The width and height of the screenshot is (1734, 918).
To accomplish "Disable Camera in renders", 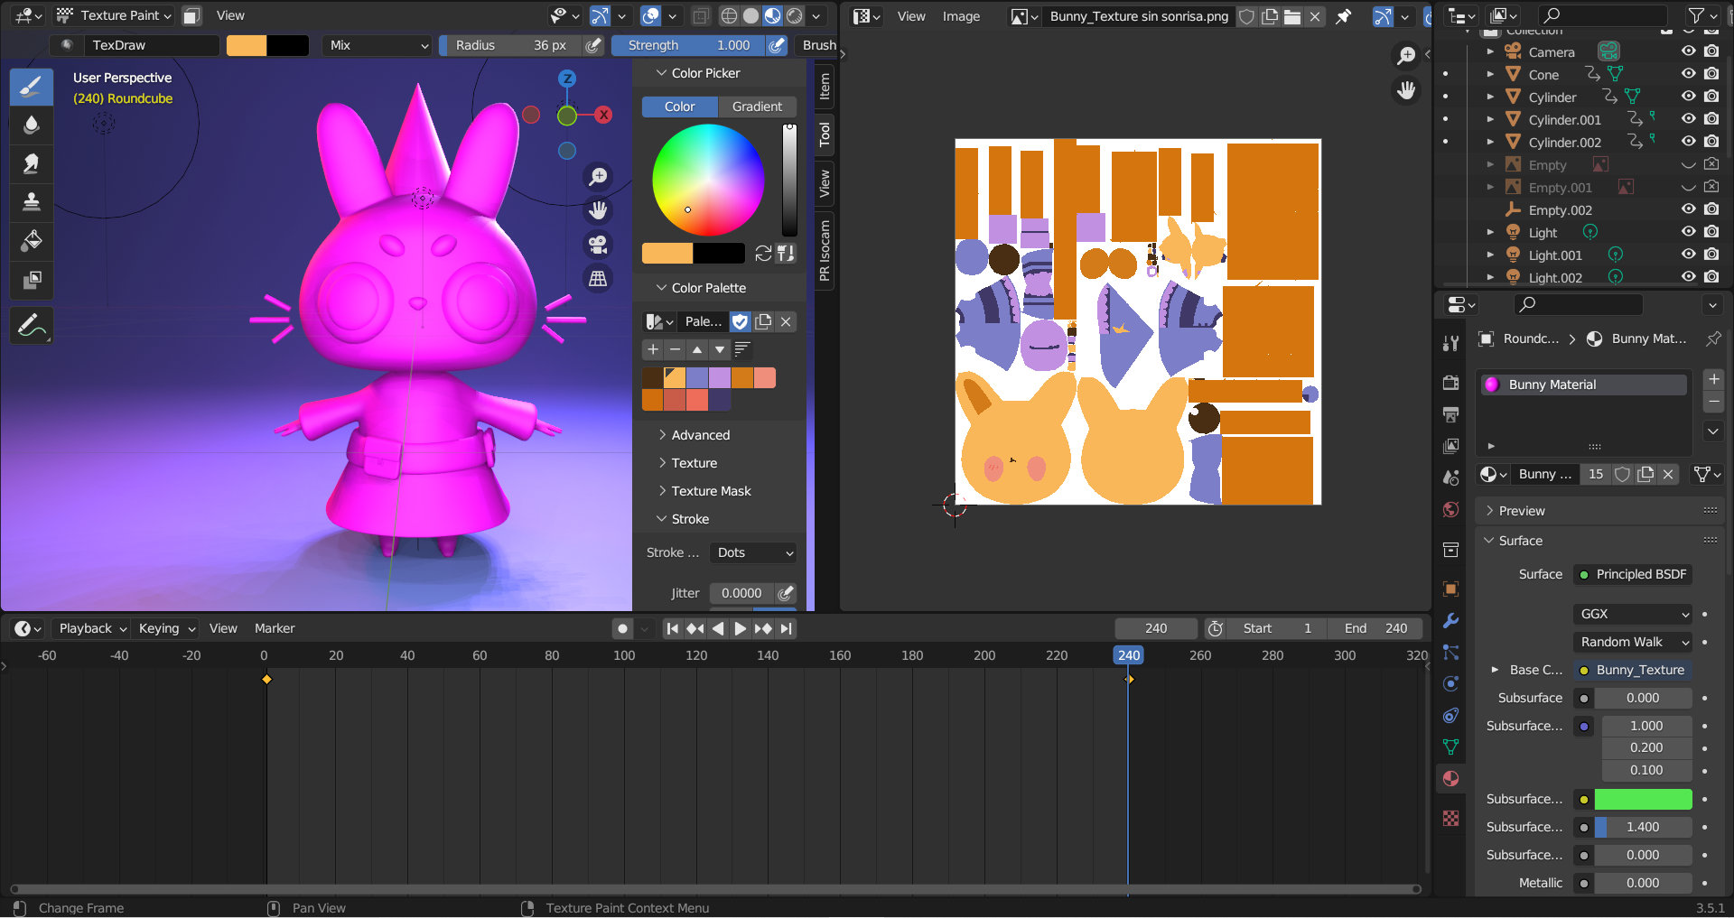I will [1711, 51].
